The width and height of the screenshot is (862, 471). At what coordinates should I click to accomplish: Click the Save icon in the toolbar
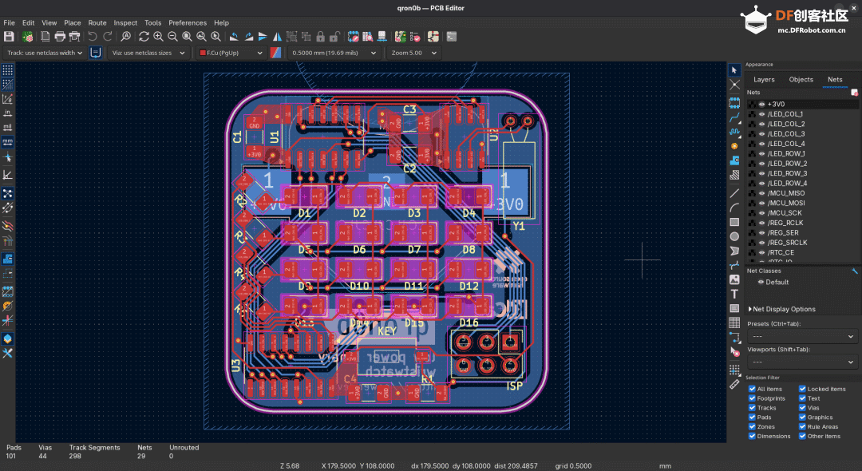tap(9, 37)
